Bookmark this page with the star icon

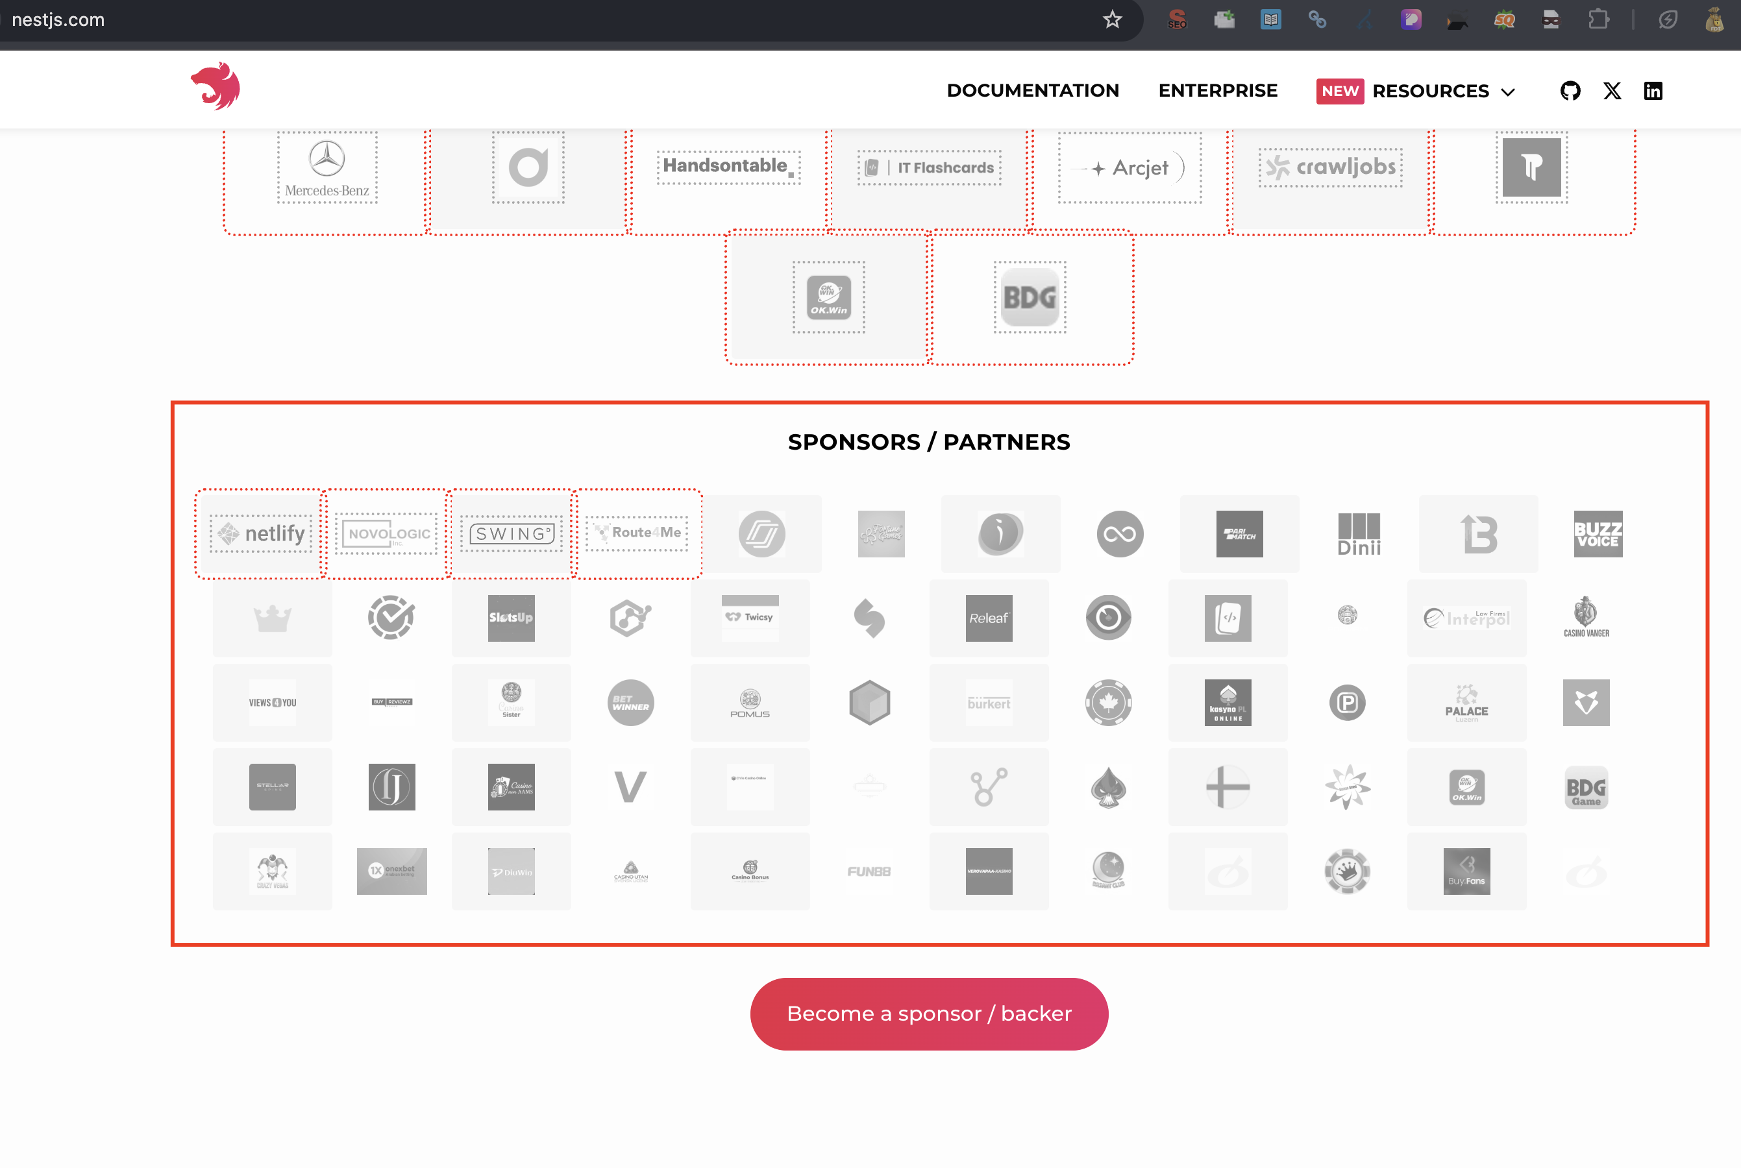click(1112, 19)
